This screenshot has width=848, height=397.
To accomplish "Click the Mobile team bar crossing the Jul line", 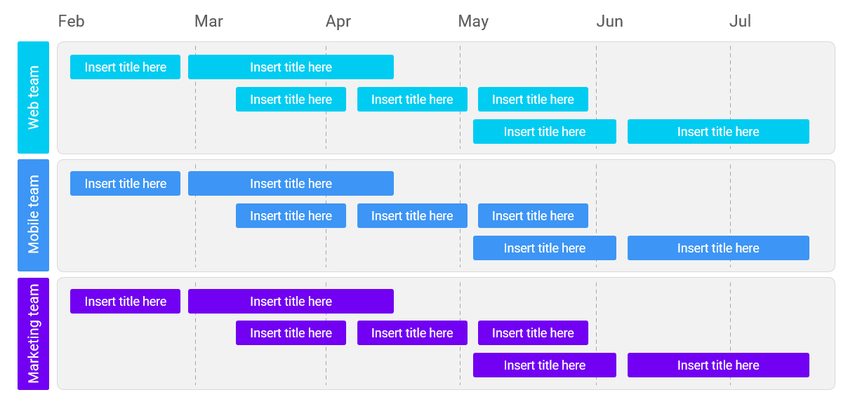I will (x=718, y=248).
